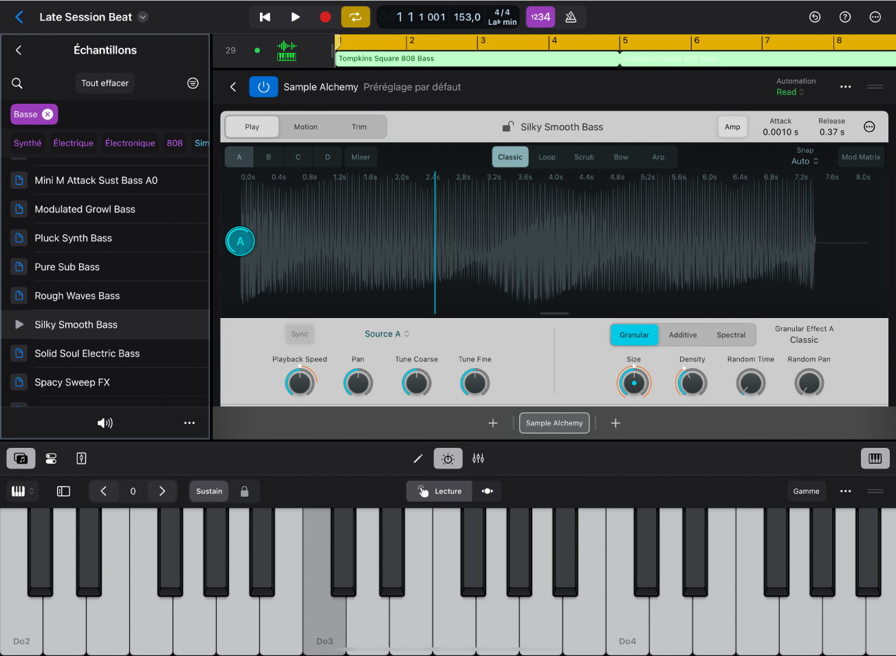This screenshot has height=656, width=896.
Task: Enable the metronome
Action: [571, 16]
